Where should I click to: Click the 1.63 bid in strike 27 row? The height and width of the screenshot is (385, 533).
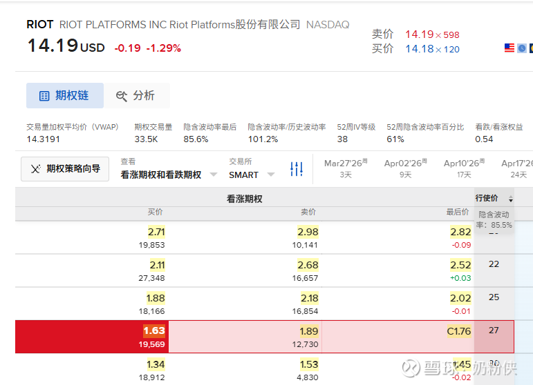[154, 330]
